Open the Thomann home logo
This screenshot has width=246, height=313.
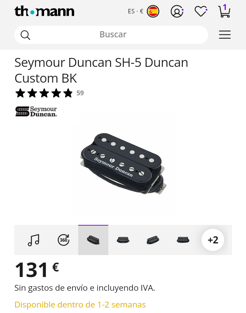click(44, 11)
